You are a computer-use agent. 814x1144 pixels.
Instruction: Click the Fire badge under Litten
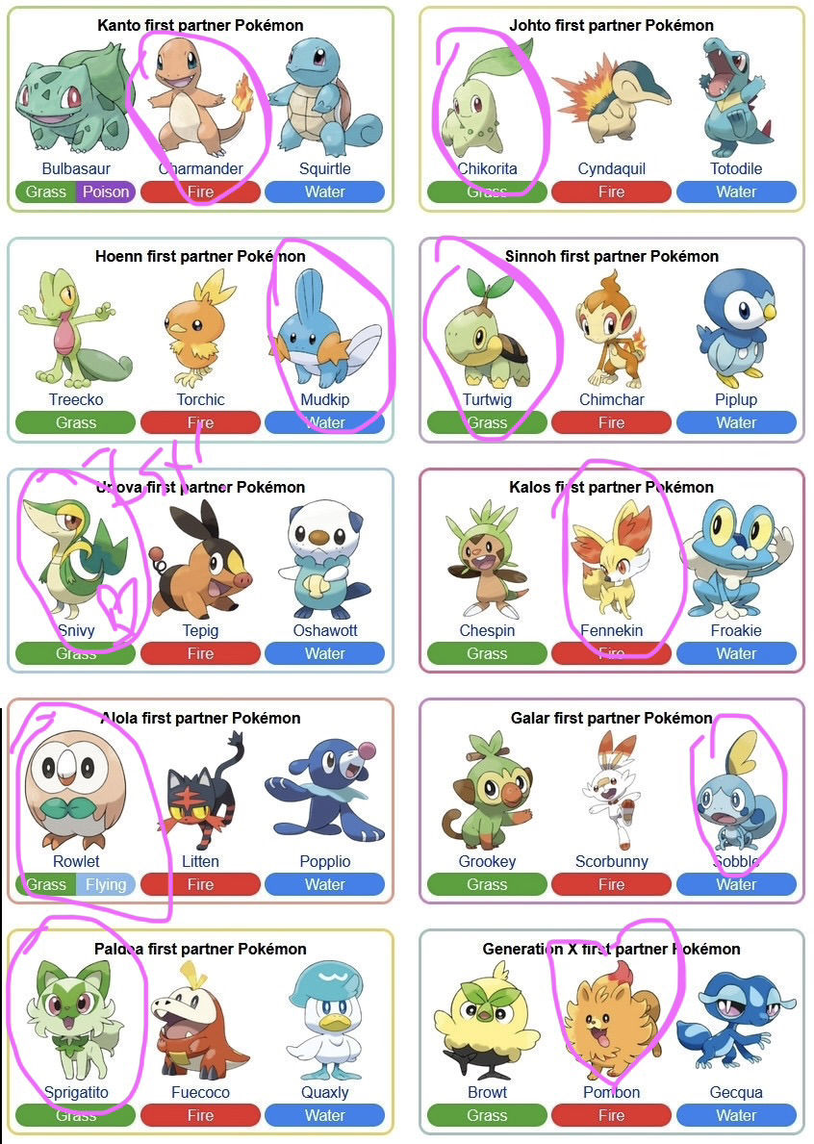(200, 885)
